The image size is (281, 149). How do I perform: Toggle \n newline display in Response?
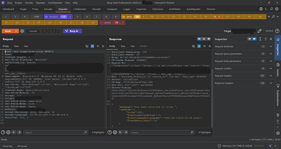click(x=204, y=46)
